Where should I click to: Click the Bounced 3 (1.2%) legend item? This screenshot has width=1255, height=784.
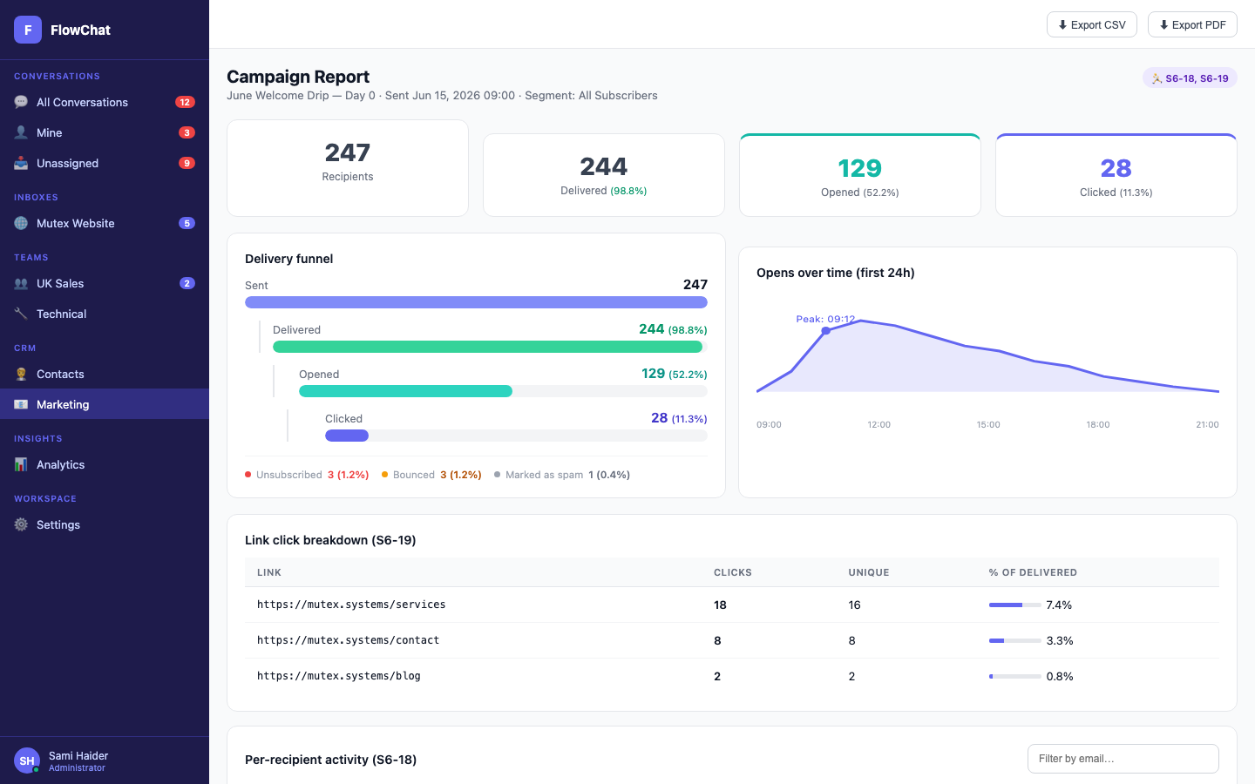coord(431,475)
